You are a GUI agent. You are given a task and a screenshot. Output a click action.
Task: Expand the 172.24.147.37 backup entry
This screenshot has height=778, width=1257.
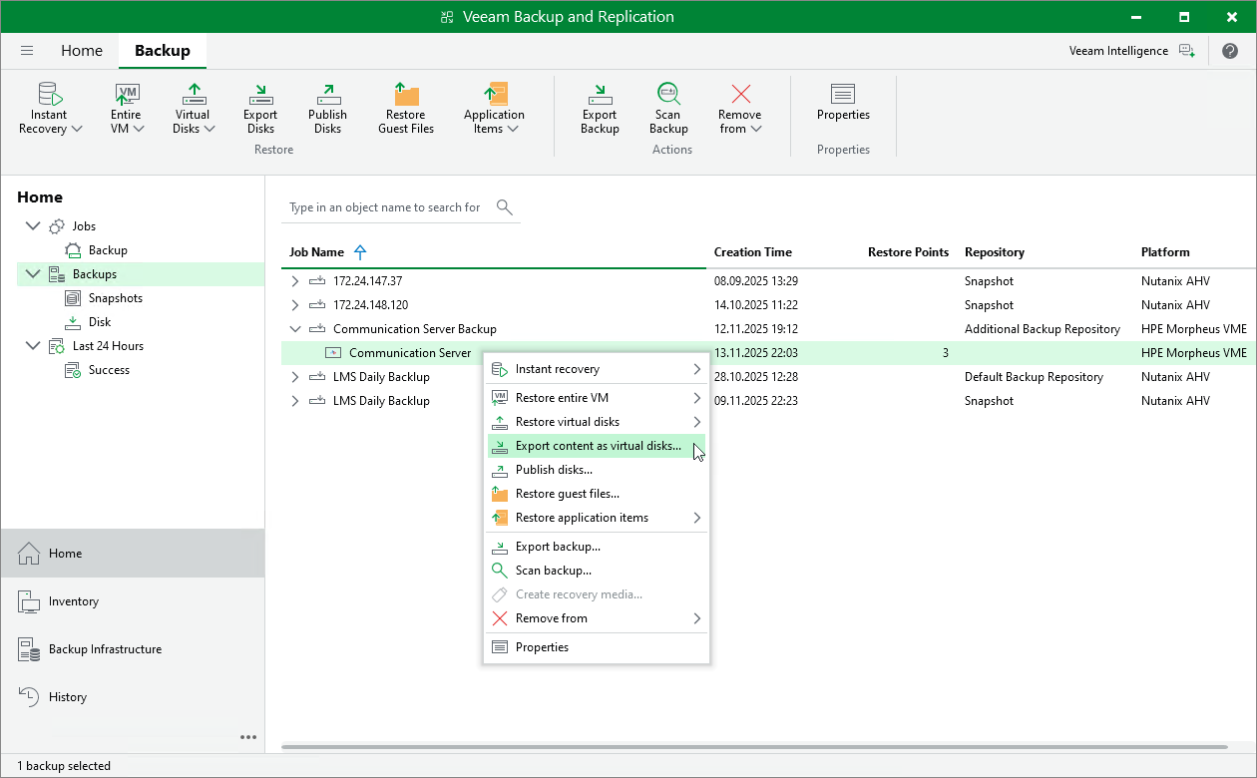tap(294, 280)
